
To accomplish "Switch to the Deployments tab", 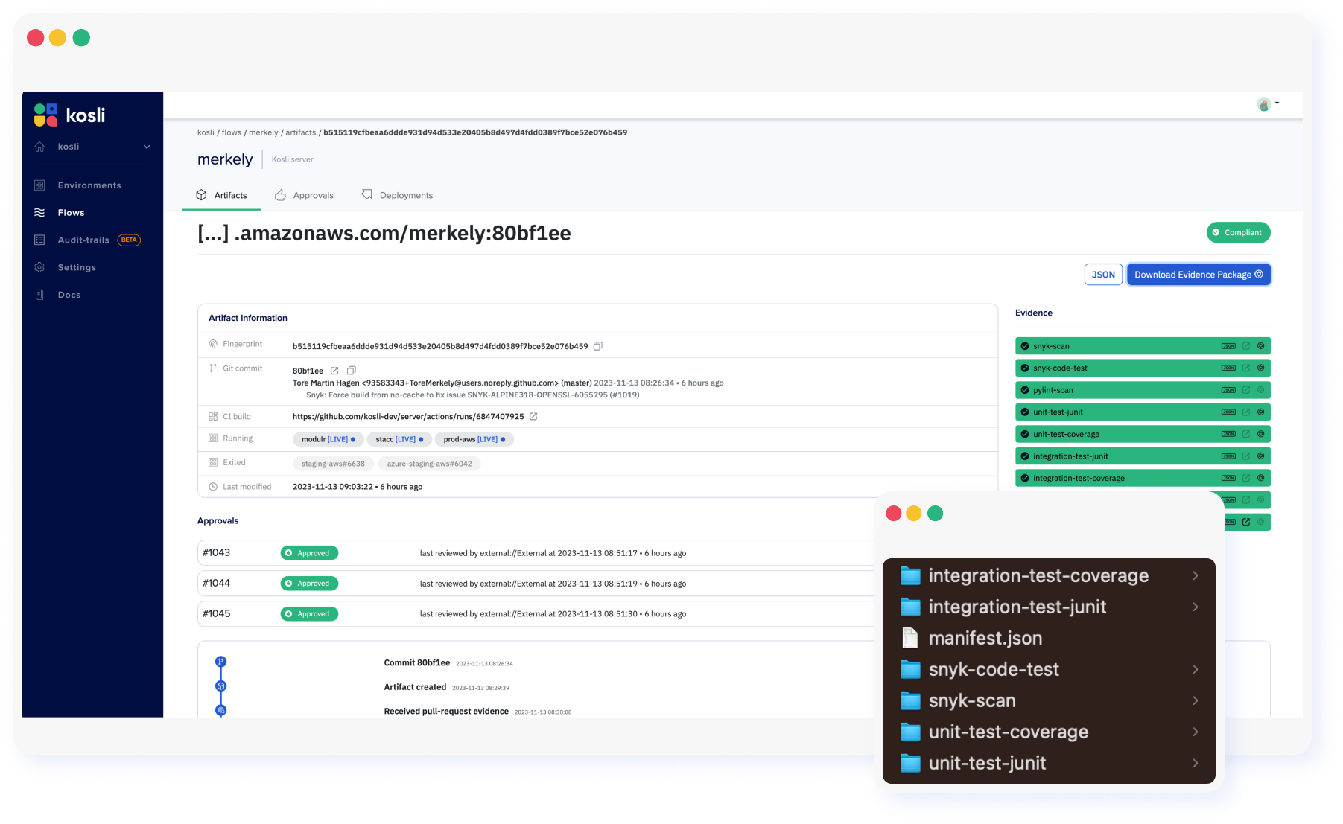I will click(397, 195).
